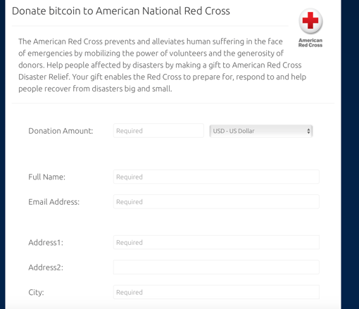Open the USD - US Dollar currency dropdown
Screen dimensions: 359x309
(x=261, y=131)
